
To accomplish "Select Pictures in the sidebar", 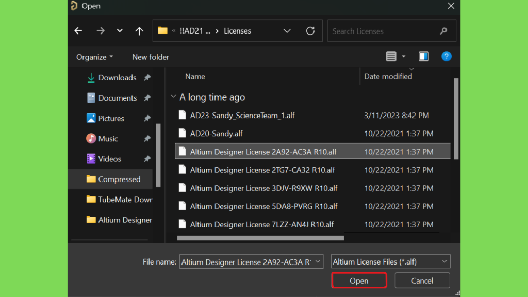I will point(111,119).
